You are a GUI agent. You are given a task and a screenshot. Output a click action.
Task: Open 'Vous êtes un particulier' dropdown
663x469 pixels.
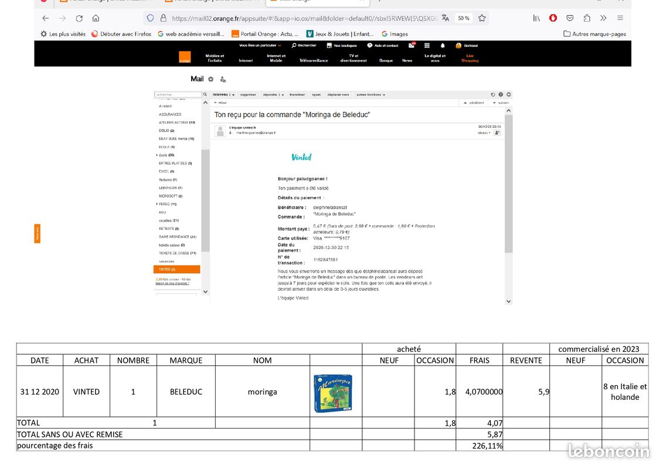click(x=260, y=45)
